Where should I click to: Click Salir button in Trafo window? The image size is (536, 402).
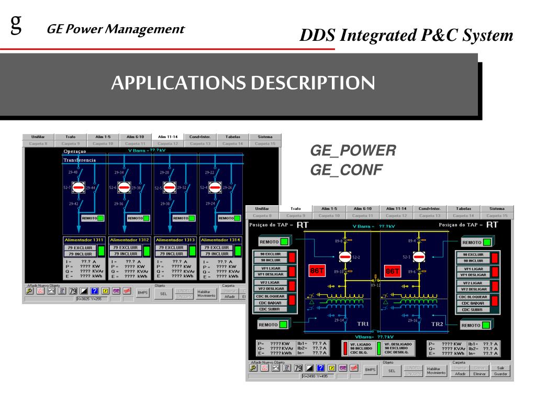(x=500, y=368)
